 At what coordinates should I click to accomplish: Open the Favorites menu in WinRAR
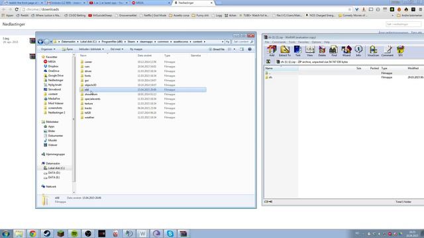(x=303, y=42)
